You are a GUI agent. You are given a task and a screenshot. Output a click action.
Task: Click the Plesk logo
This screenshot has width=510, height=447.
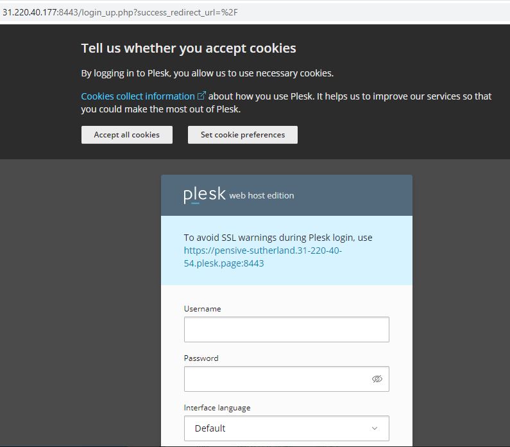[204, 195]
